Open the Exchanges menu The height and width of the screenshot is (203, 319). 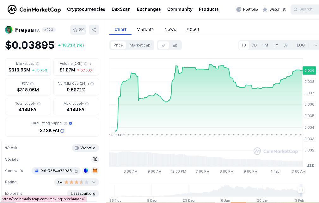point(149,9)
